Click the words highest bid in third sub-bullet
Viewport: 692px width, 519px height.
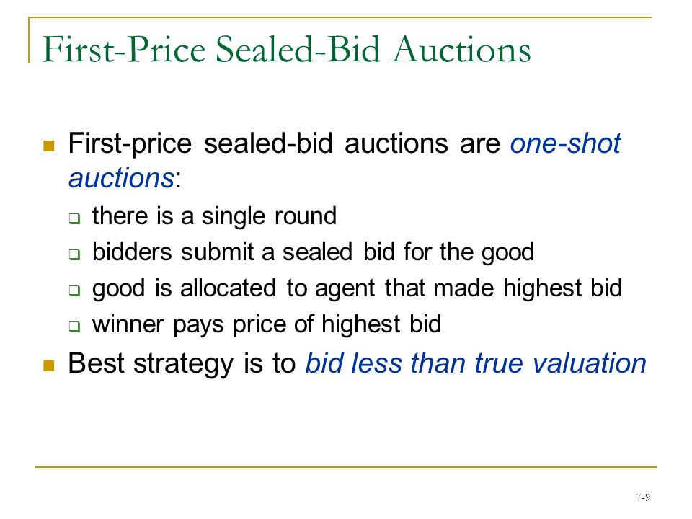pos(563,288)
